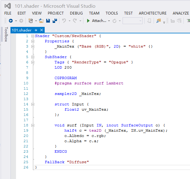
Task: Open the toolbar overflow options arrow
Action: click(x=164, y=22)
